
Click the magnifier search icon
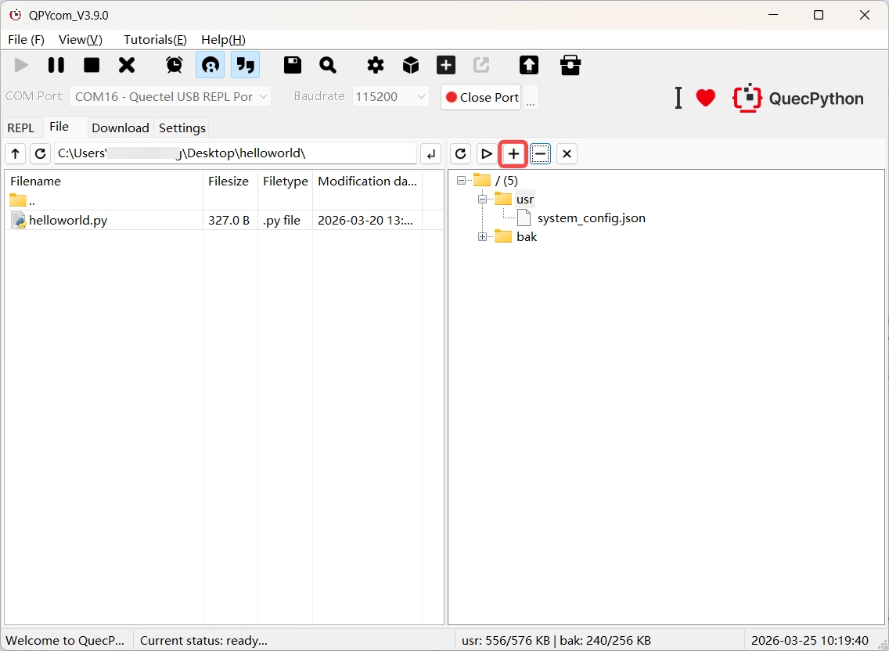pyautogui.click(x=328, y=65)
